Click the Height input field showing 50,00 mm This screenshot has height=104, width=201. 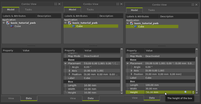(168, 92)
